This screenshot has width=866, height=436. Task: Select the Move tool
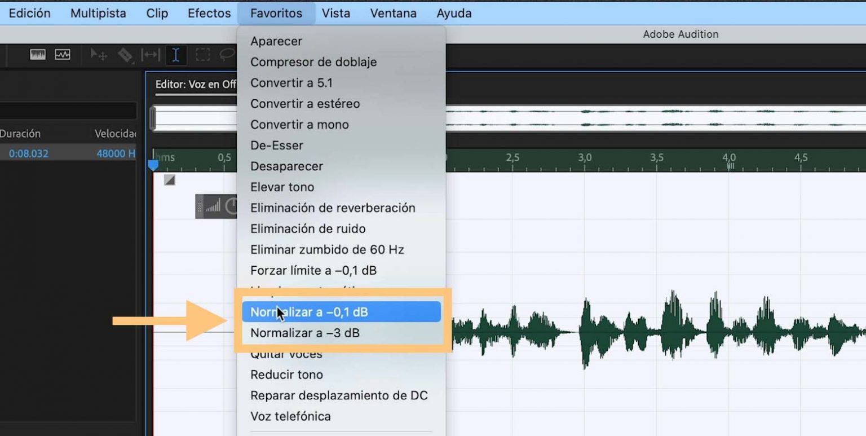99,55
